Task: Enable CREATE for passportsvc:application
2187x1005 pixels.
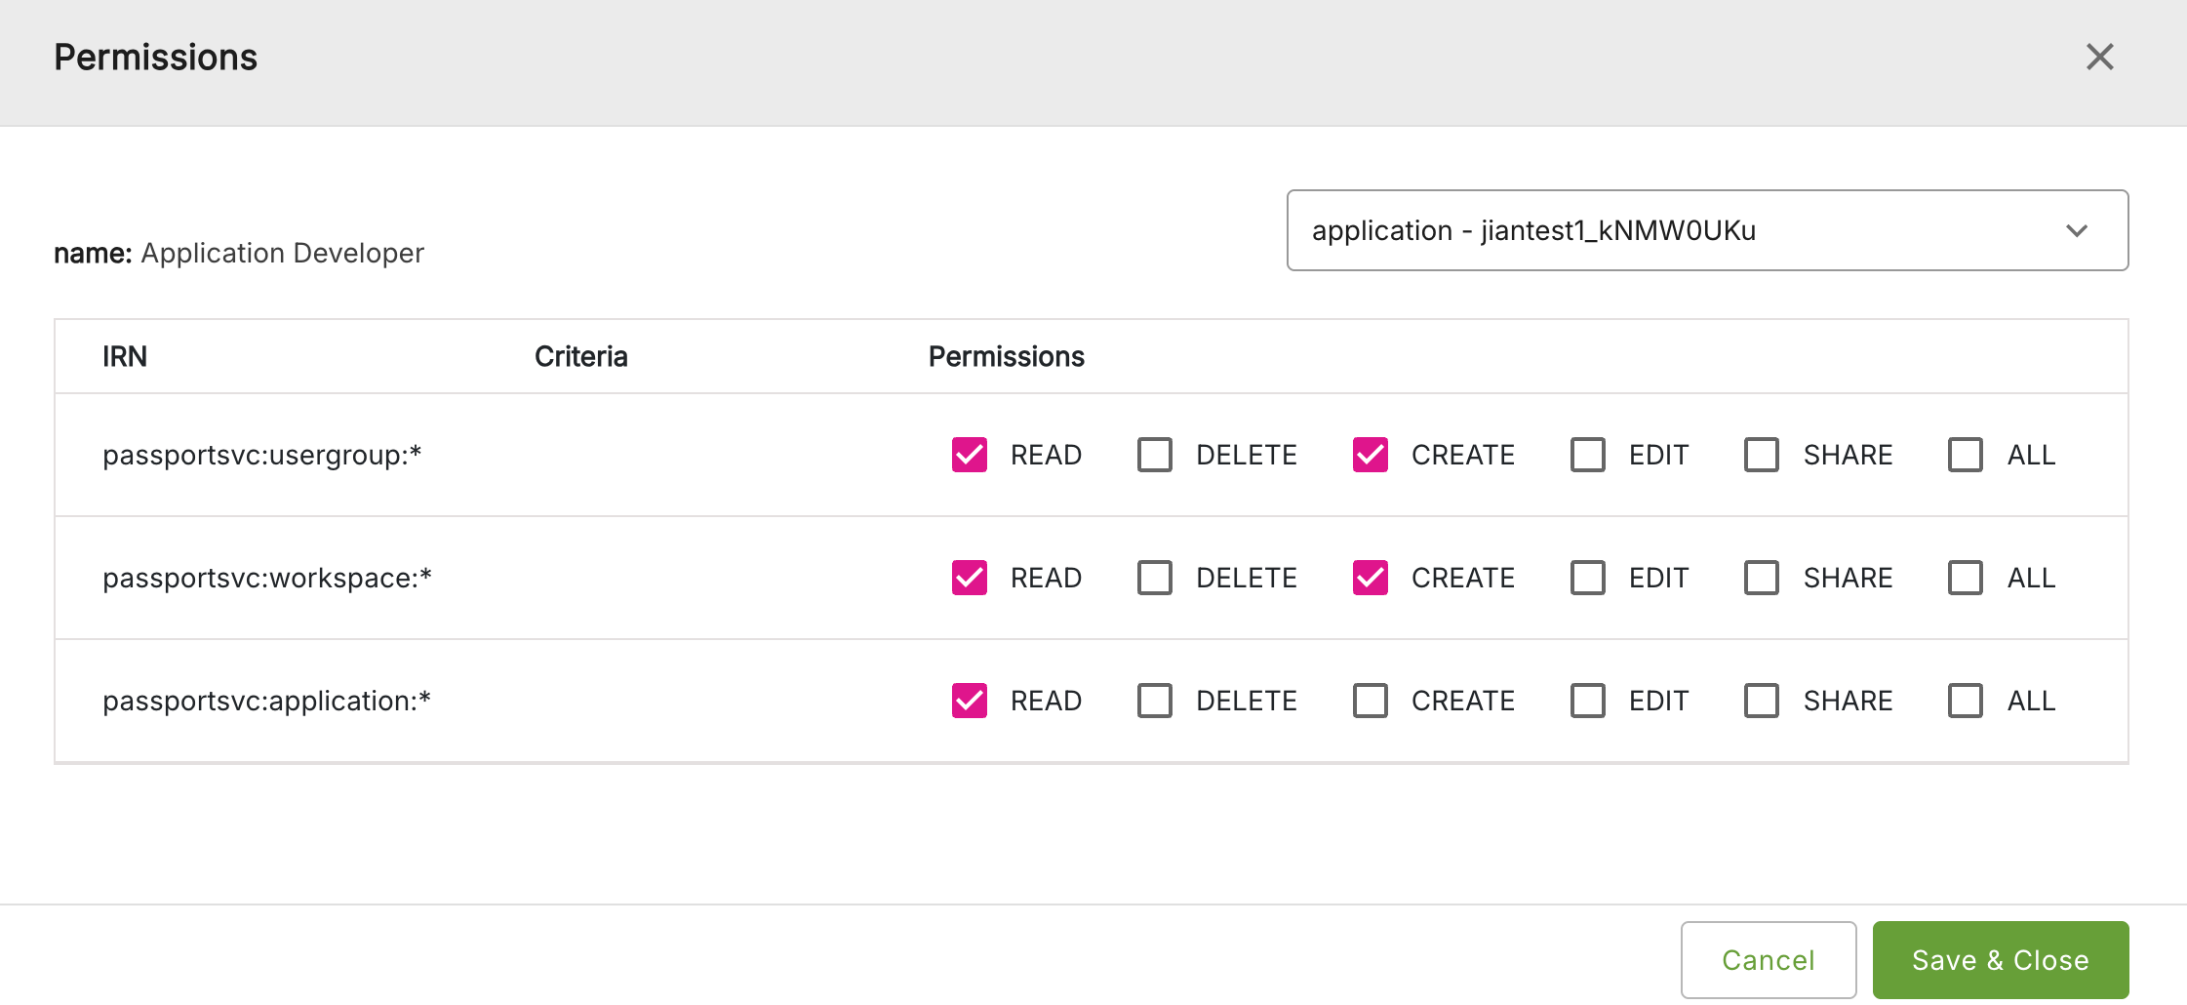Action: (1370, 701)
